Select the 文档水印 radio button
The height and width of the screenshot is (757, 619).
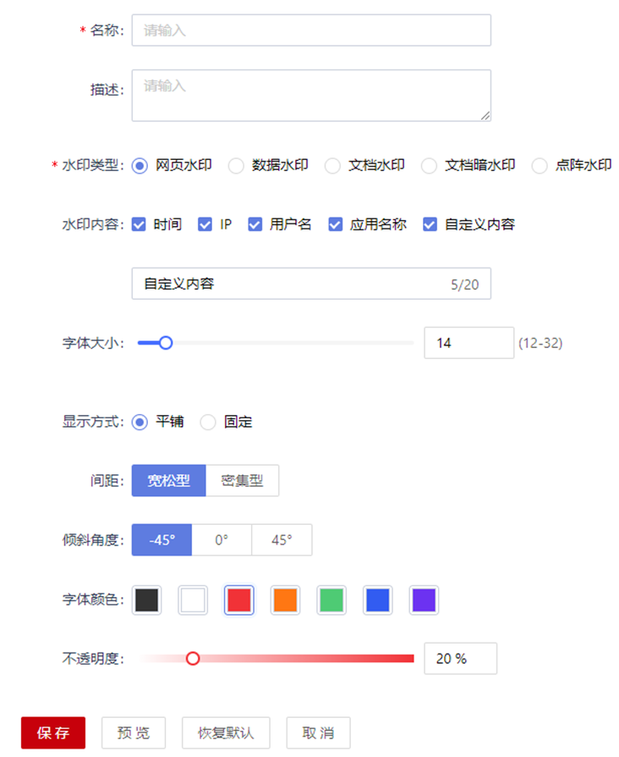point(332,166)
